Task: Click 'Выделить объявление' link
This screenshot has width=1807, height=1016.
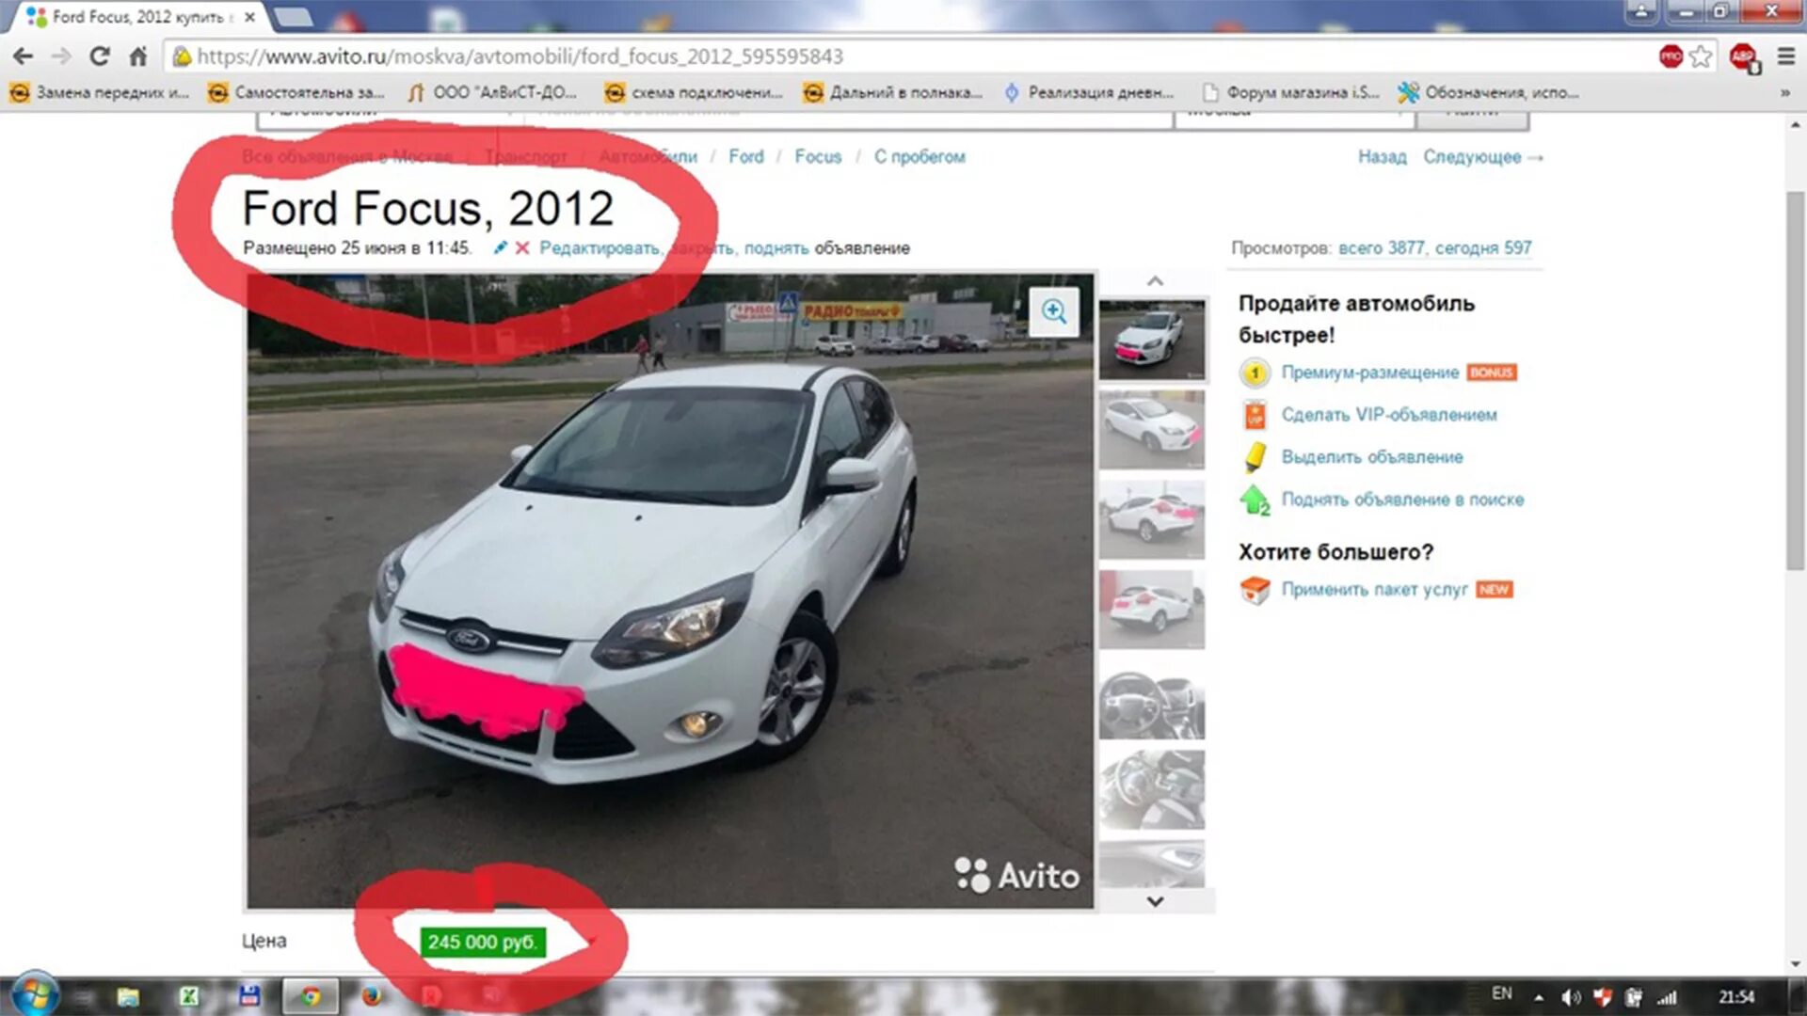Action: coord(1372,457)
